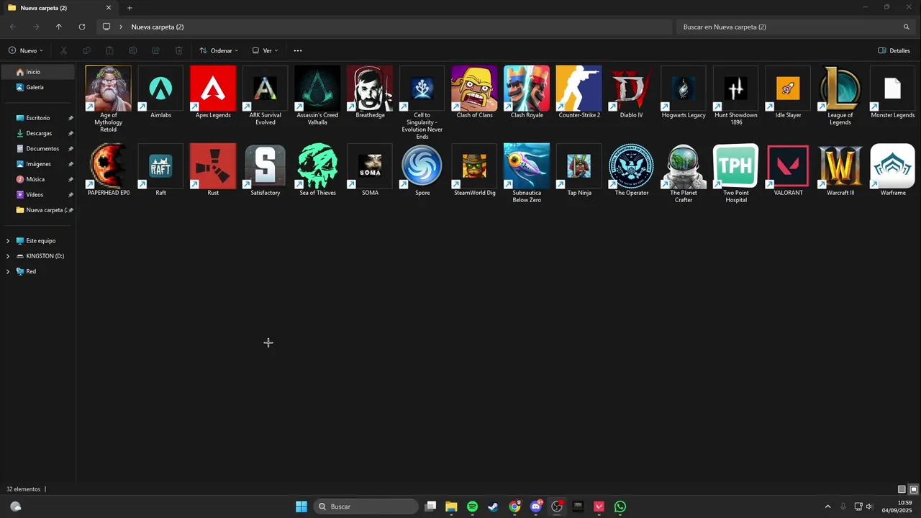Select the Spore shortcut icon

[422, 166]
